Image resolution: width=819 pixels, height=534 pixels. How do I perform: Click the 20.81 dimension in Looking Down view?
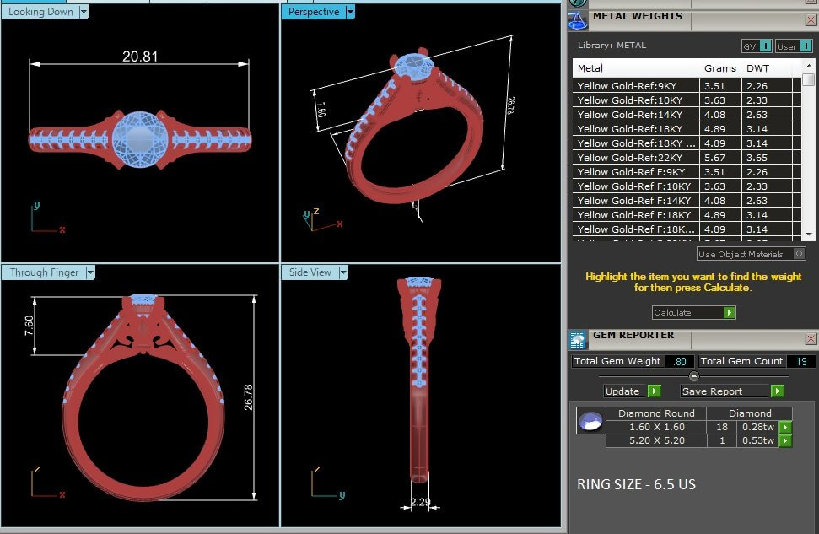pos(140,57)
